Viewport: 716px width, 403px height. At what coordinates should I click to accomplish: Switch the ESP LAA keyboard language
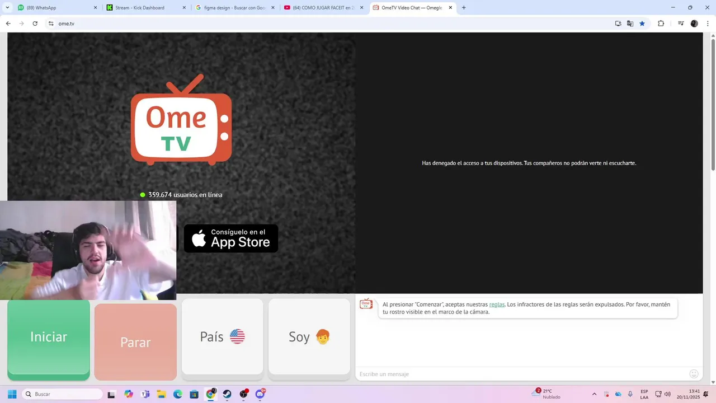click(x=644, y=394)
